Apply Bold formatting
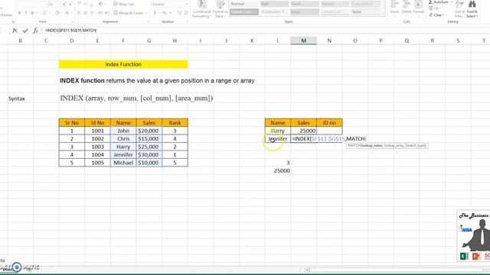 click(x=19, y=13)
